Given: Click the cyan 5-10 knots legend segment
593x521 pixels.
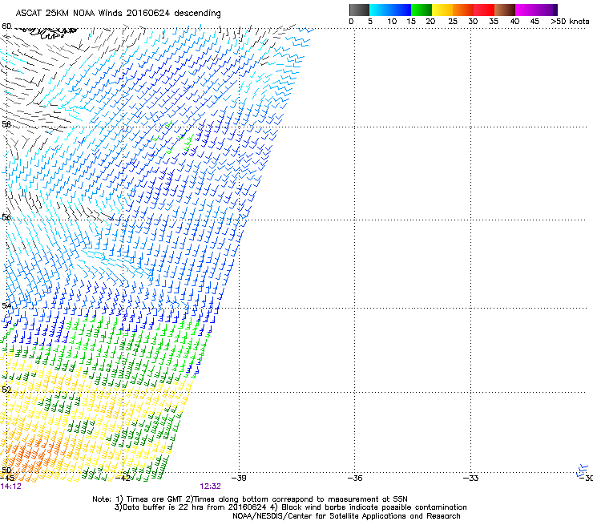Looking at the screenshot, I should (x=380, y=10).
